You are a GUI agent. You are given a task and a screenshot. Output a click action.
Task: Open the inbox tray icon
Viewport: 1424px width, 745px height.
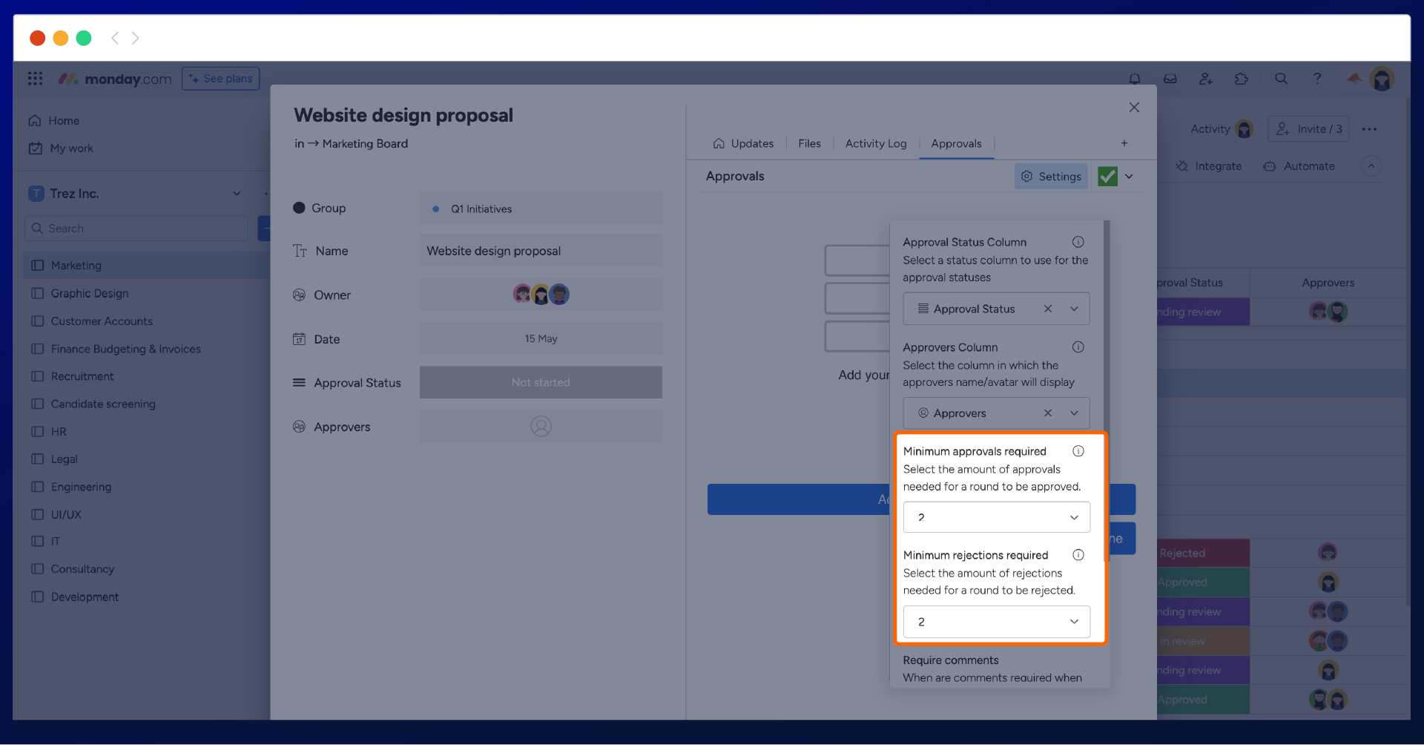[1170, 79]
